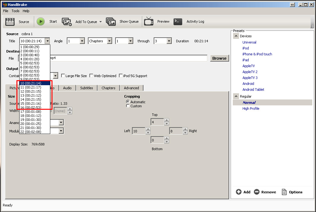This screenshot has height=212, width=316.
Task: Decrease the Right crop value
Action: [185, 133]
